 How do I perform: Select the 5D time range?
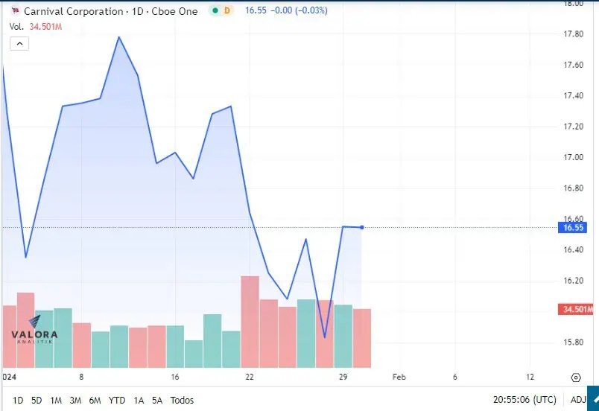pos(37,401)
